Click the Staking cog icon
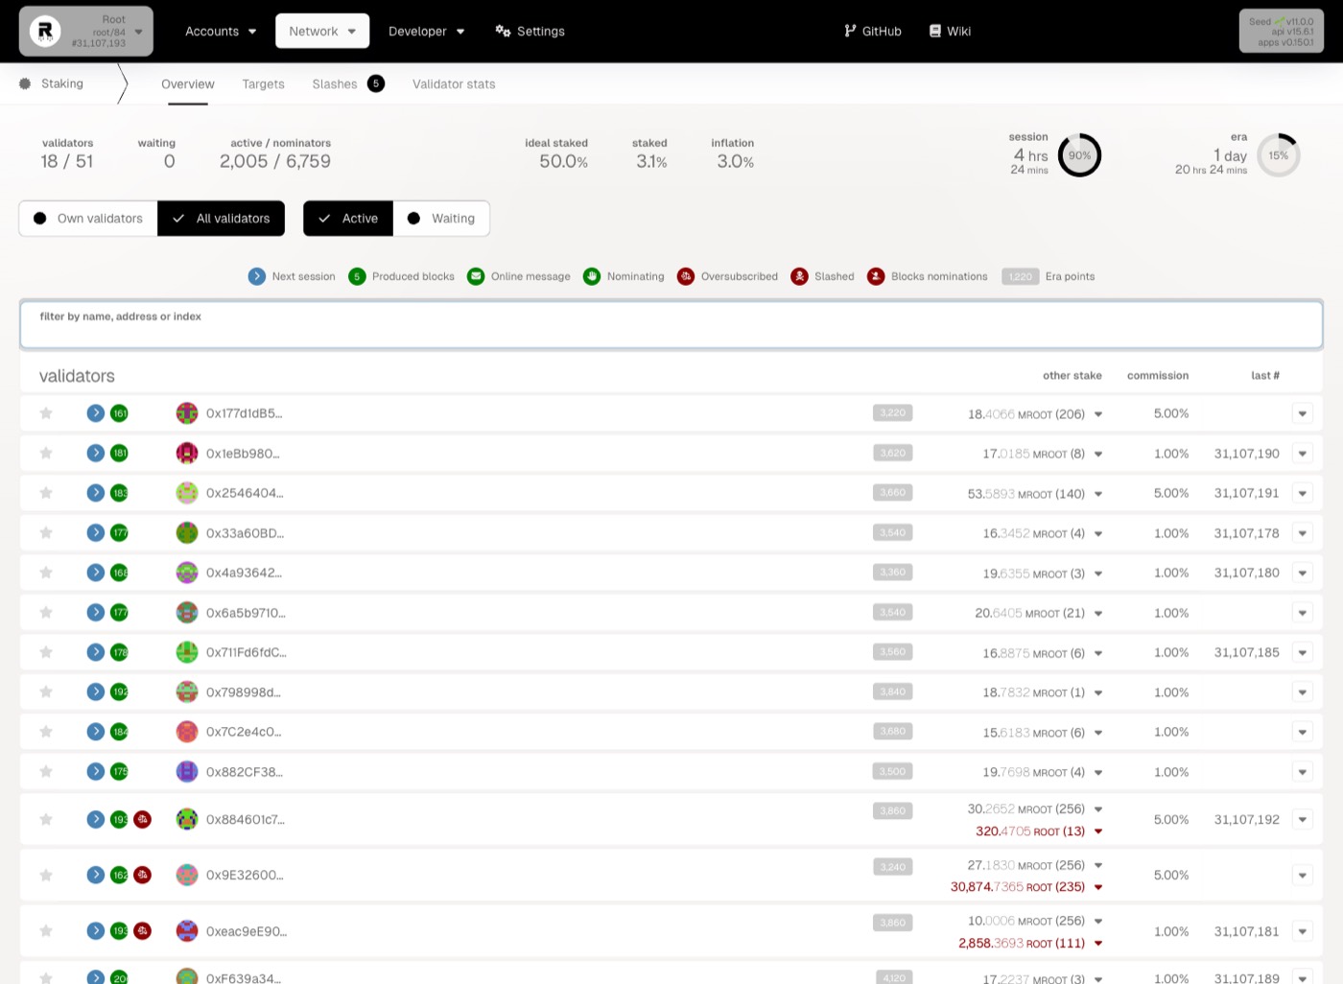 25,84
